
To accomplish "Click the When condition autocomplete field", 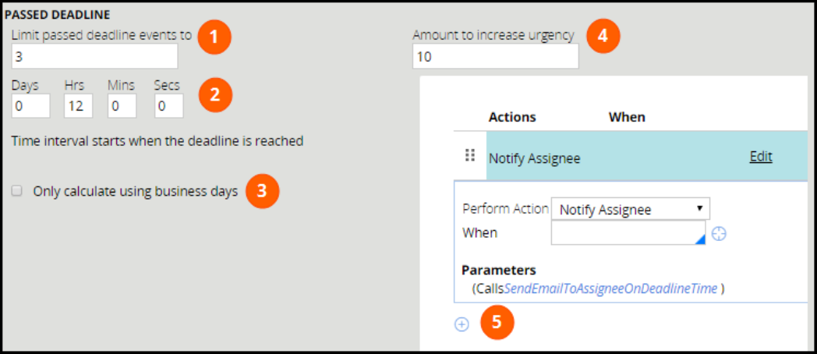I will [x=628, y=233].
